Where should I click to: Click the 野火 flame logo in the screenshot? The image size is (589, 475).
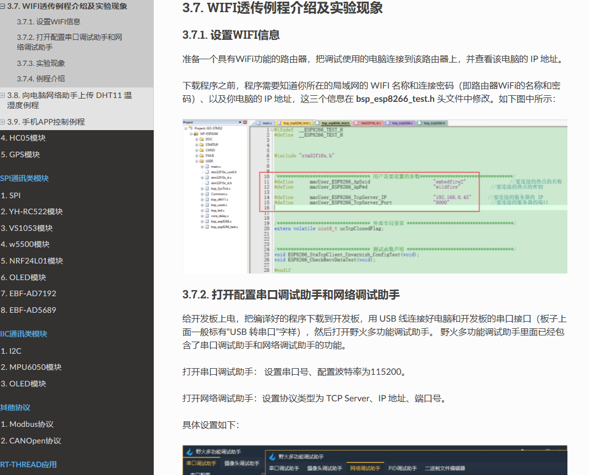pyautogui.click(x=189, y=452)
